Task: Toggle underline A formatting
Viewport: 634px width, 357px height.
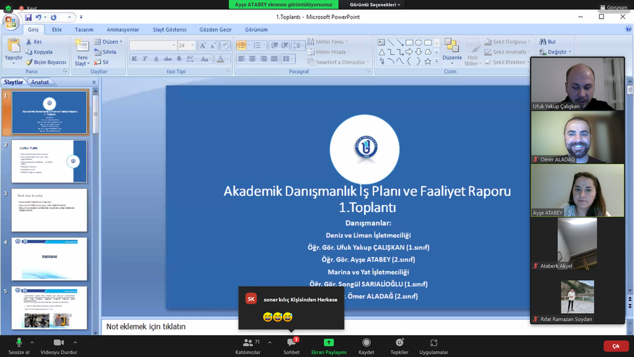Action: pos(156,59)
